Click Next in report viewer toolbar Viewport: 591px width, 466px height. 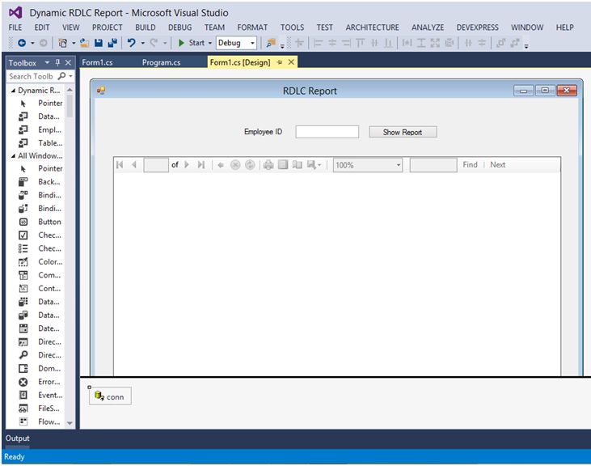click(497, 165)
